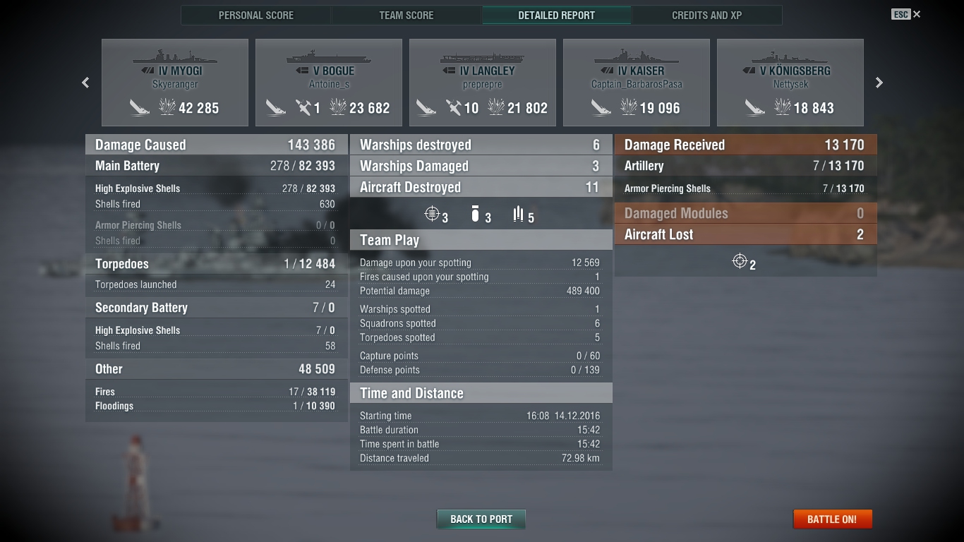Select the V Königsberg ship card

tap(790, 83)
